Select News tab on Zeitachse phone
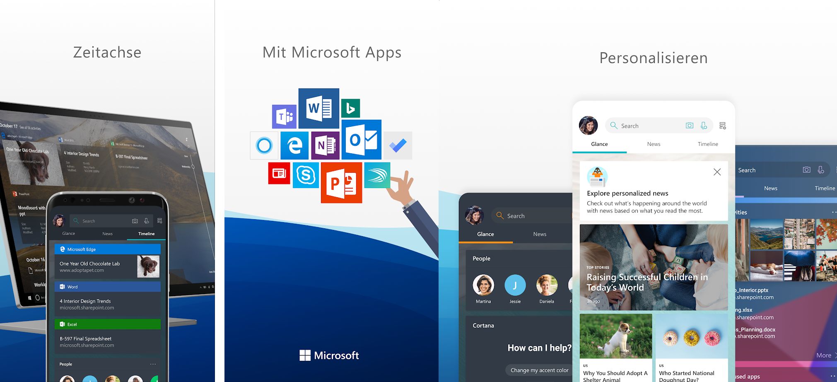Screen dimensions: 837x382 107,234
